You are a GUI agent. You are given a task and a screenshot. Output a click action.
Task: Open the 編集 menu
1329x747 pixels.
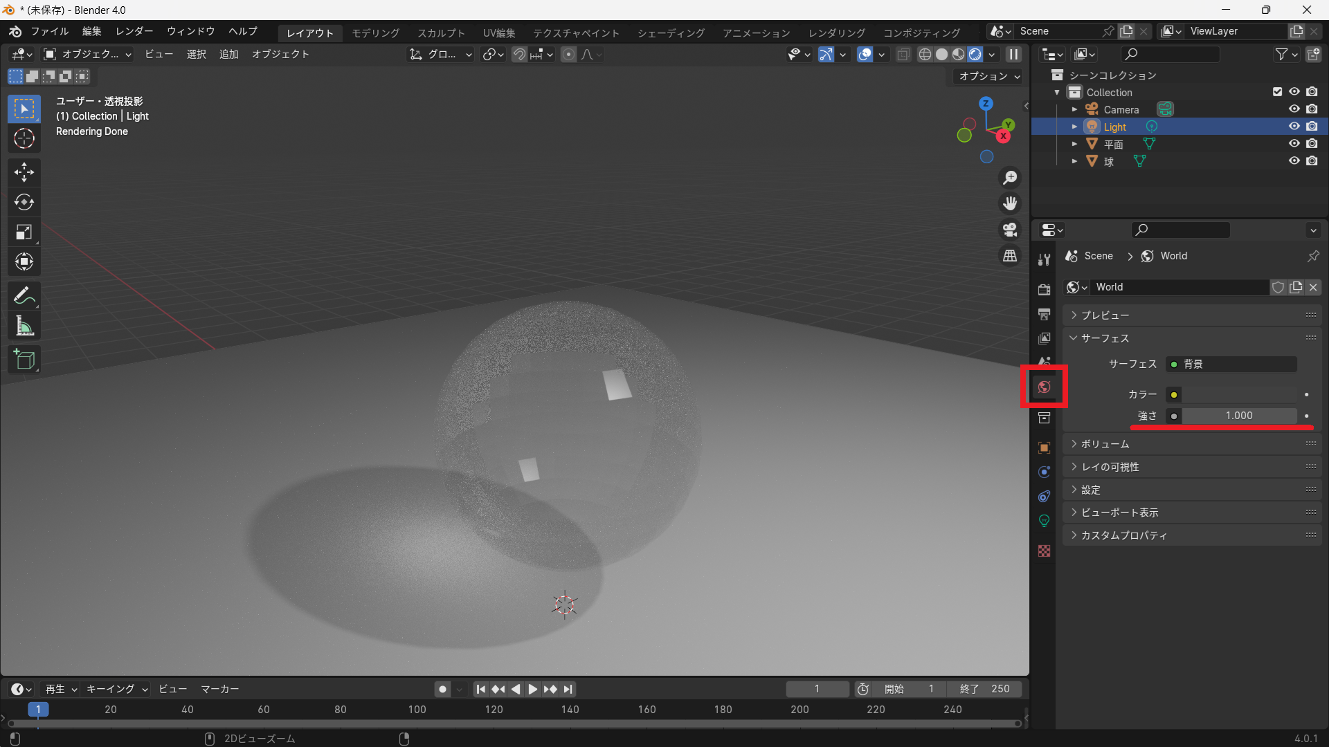pos(91,32)
